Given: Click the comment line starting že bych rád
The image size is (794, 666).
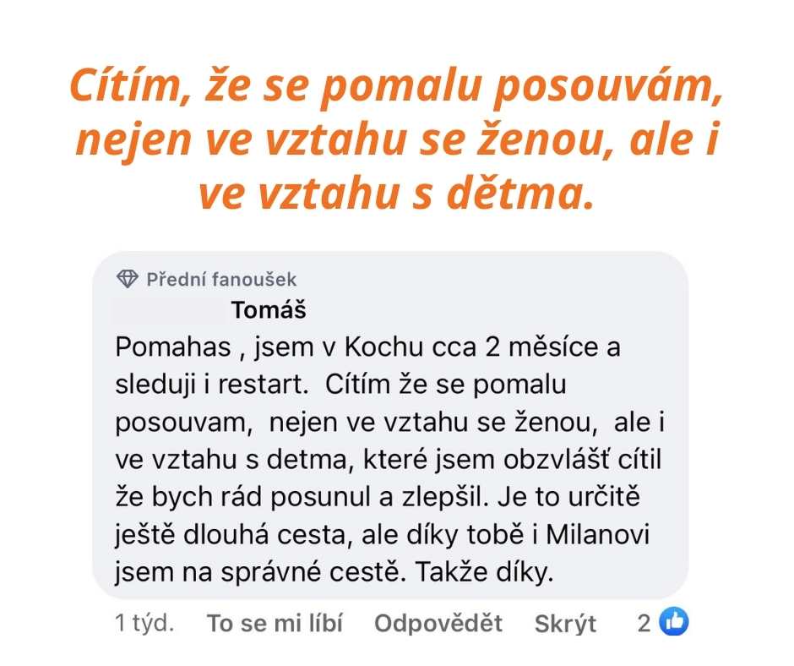Looking at the screenshot, I should click(378, 497).
